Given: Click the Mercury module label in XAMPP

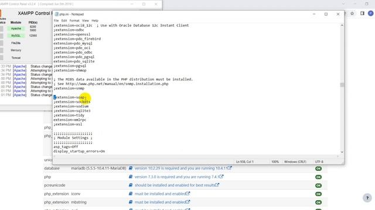Looking at the screenshot, I should tap(16, 50).
